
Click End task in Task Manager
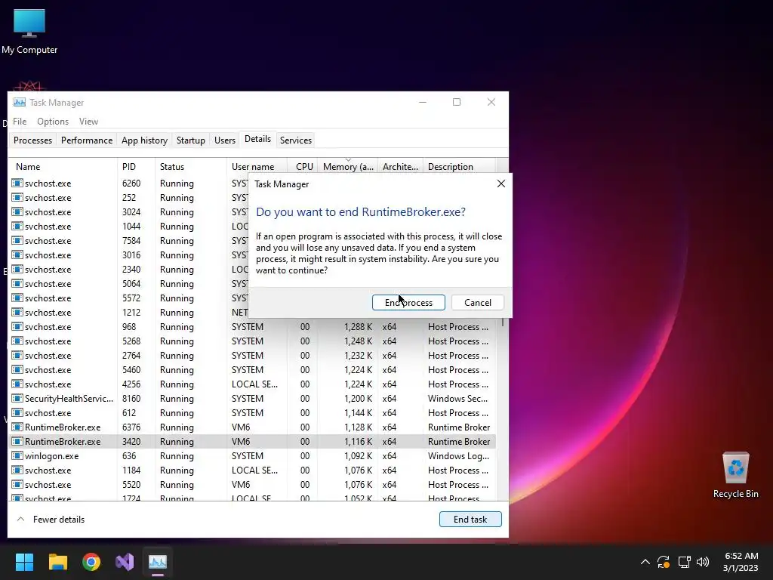click(470, 519)
